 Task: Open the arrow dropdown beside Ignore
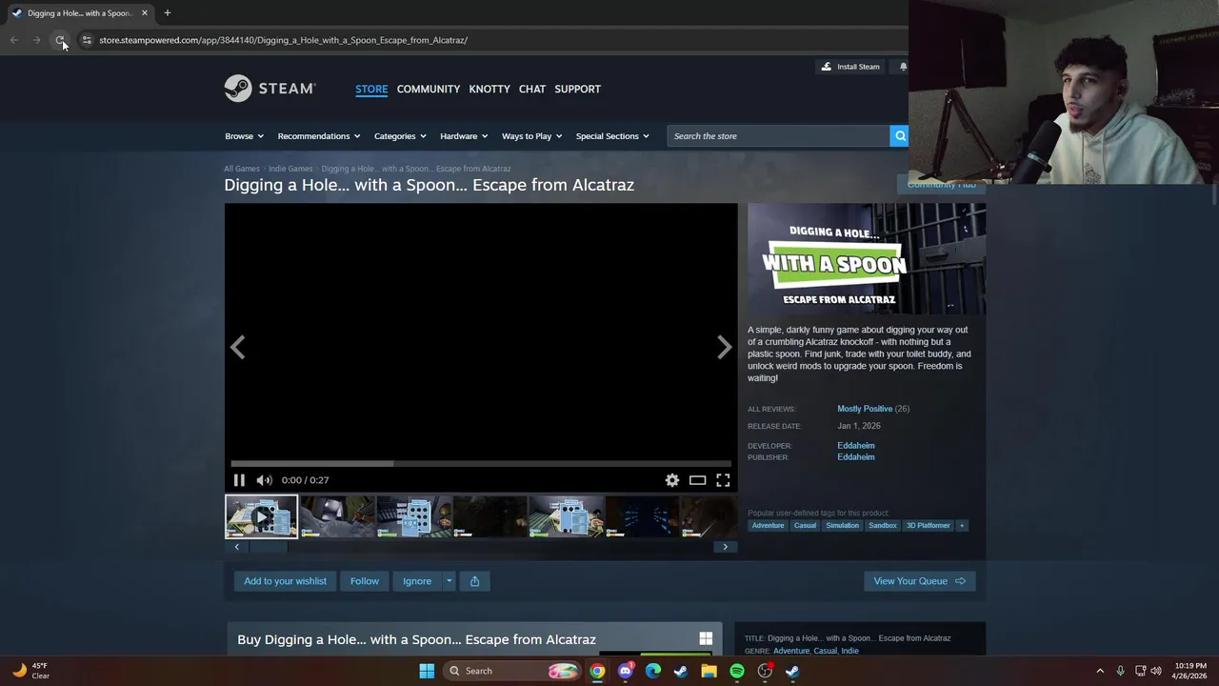pyautogui.click(x=449, y=581)
